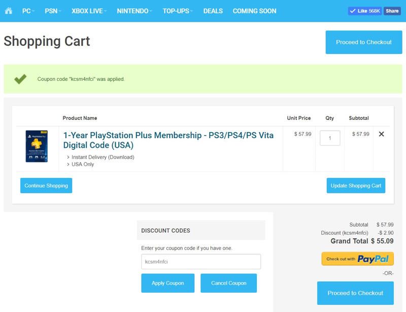This screenshot has height=312, width=406.
Task: Open the PSN dropdown menu
Action: pos(53,11)
